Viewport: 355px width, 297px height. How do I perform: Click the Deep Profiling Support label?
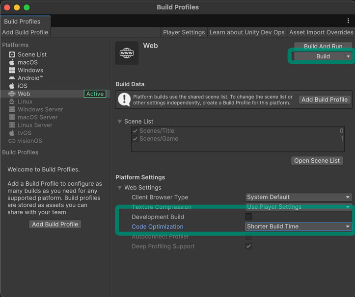tap(163, 246)
